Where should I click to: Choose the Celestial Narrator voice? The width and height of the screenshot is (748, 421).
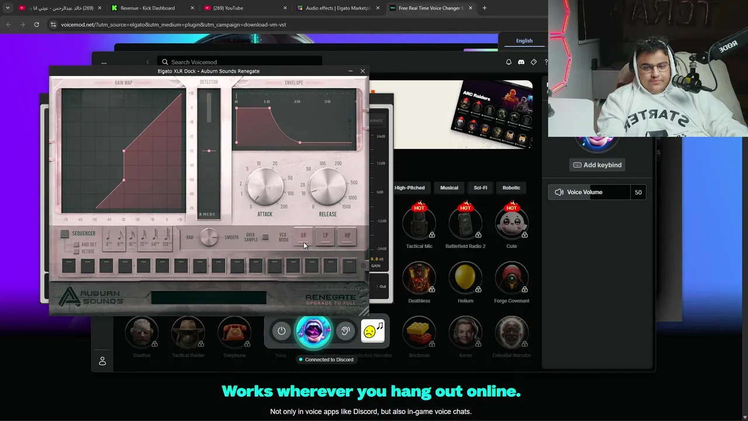(511, 332)
